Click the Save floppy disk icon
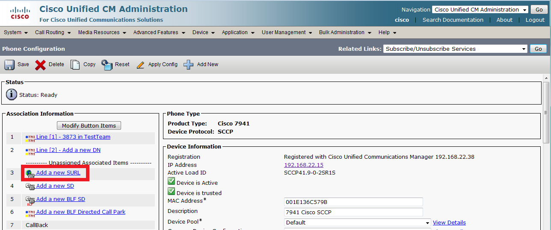This screenshot has width=551, height=230. click(9, 64)
